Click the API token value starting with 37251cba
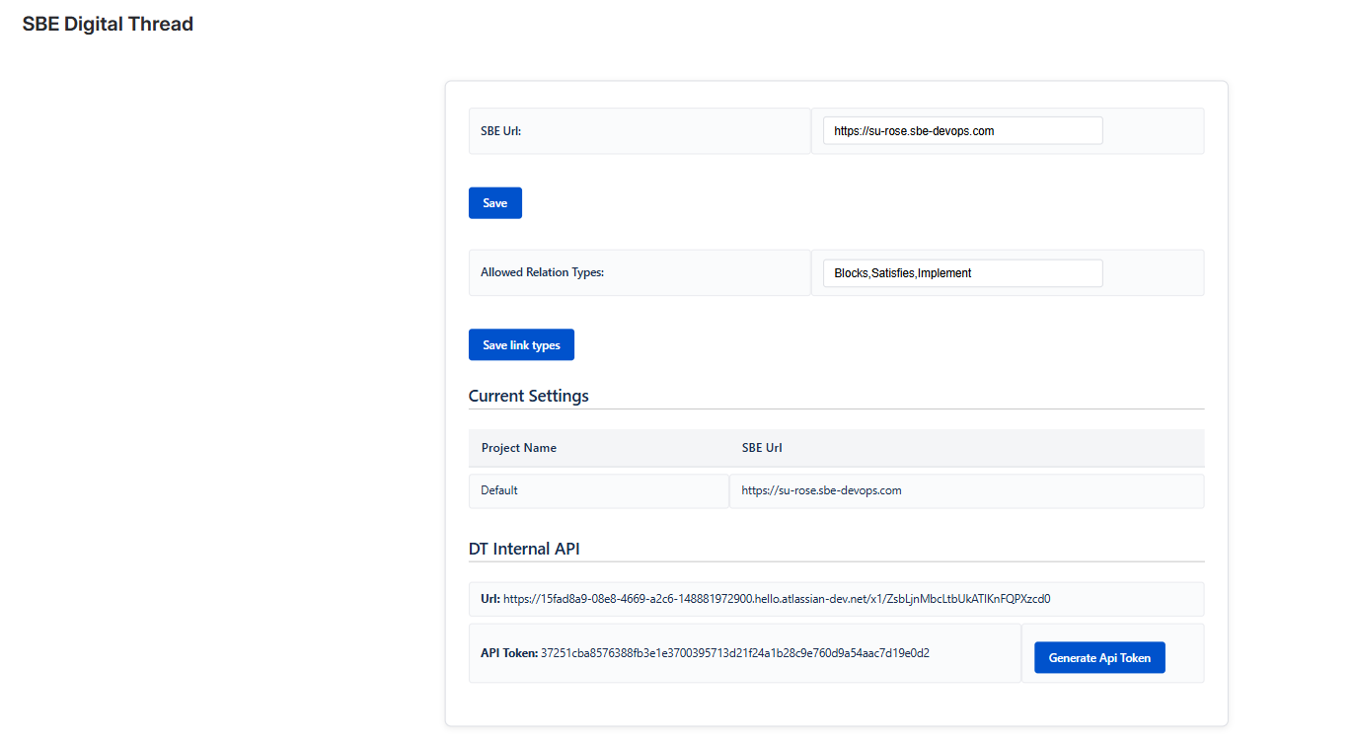The width and height of the screenshot is (1355, 744). 735,653
